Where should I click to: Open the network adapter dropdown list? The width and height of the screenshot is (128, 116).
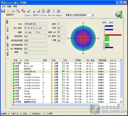(93, 15)
